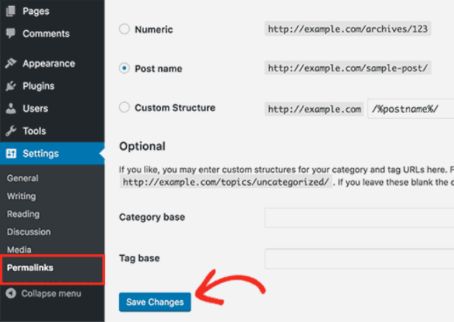
Task: Click the Tag base text field
Action: tap(359, 258)
